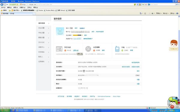Expand the 支付方式 sidebar item

pyautogui.click(x=43, y=42)
